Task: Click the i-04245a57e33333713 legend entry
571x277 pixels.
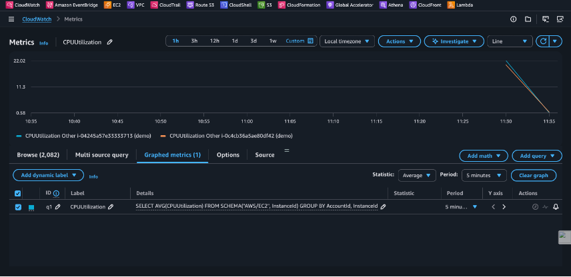Action: (x=84, y=136)
